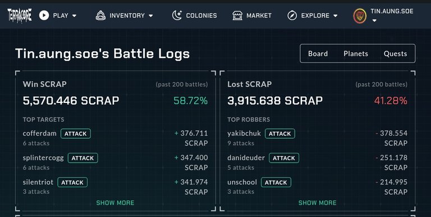Attack cofferdam from Top Targets
Image resolution: width=431 pixels, height=217 pixels.
(76, 134)
